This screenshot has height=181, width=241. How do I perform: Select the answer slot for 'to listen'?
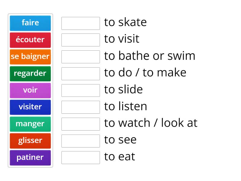80,107
